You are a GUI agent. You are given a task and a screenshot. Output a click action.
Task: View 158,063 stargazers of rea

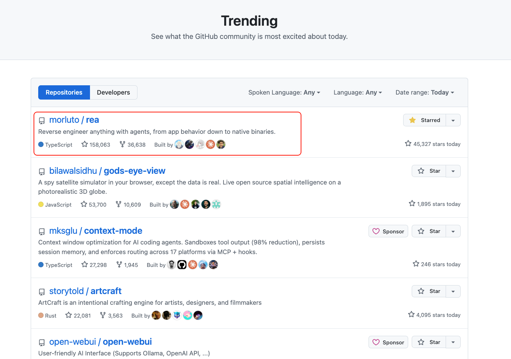click(96, 145)
